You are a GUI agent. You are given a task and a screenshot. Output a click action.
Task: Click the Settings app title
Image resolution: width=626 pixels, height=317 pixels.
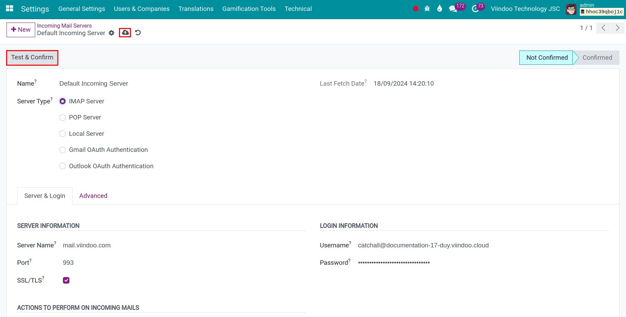pos(35,9)
